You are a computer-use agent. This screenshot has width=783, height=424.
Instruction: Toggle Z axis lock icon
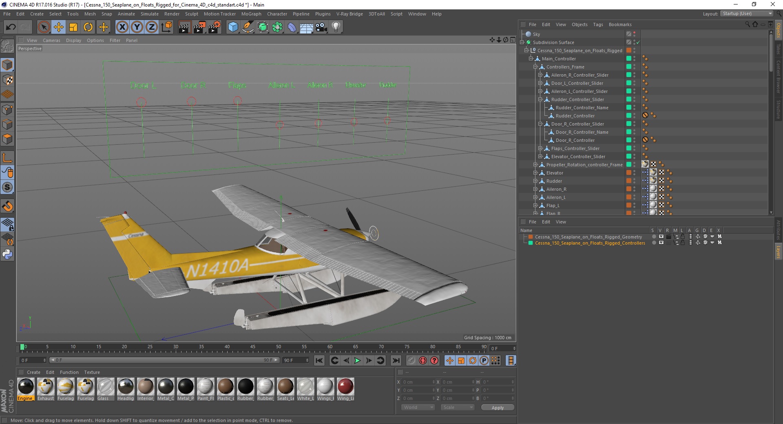click(x=152, y=27)
